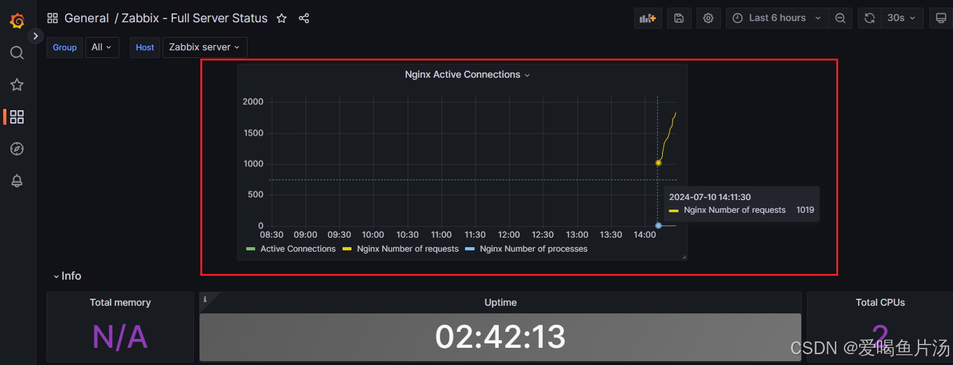The height and width of the screenshot is (365, 953).
Task: Open the Explore compass icon
Action: point(17,148)
